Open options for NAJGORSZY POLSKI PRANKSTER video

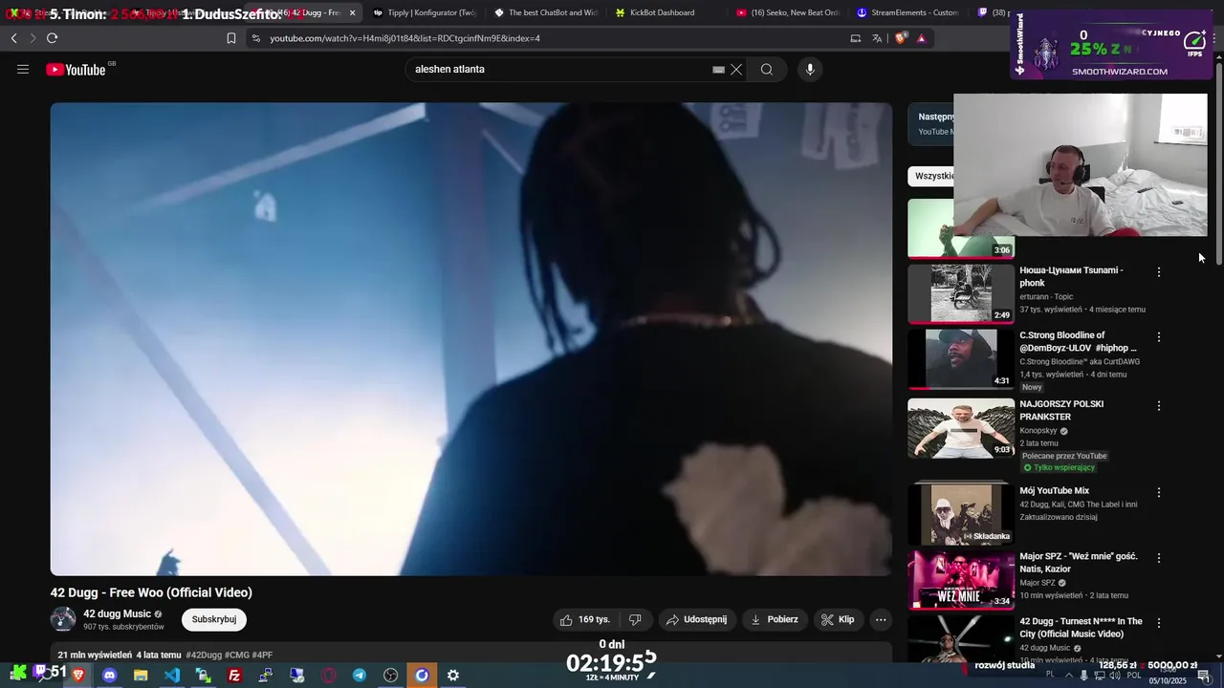pyautogui.click(x=1159, y=406)
